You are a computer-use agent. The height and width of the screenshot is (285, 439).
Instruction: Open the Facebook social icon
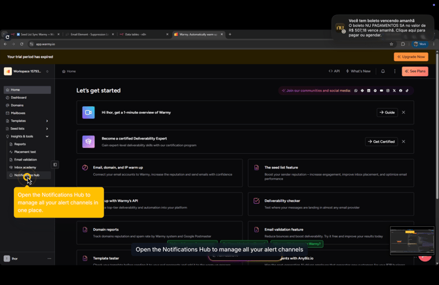point(400,90)
